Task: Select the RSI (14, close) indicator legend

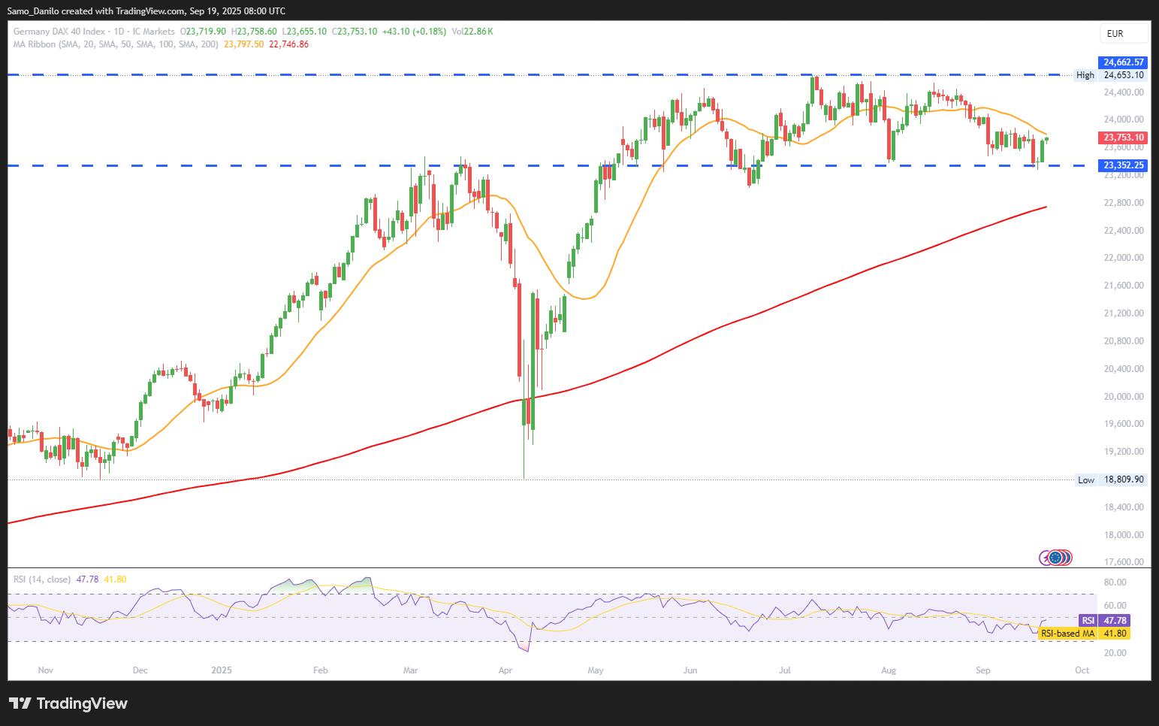Action: coord(42,579)
